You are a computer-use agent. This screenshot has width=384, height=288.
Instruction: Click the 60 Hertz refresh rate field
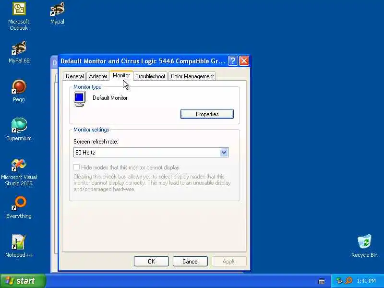click(151, 153)
